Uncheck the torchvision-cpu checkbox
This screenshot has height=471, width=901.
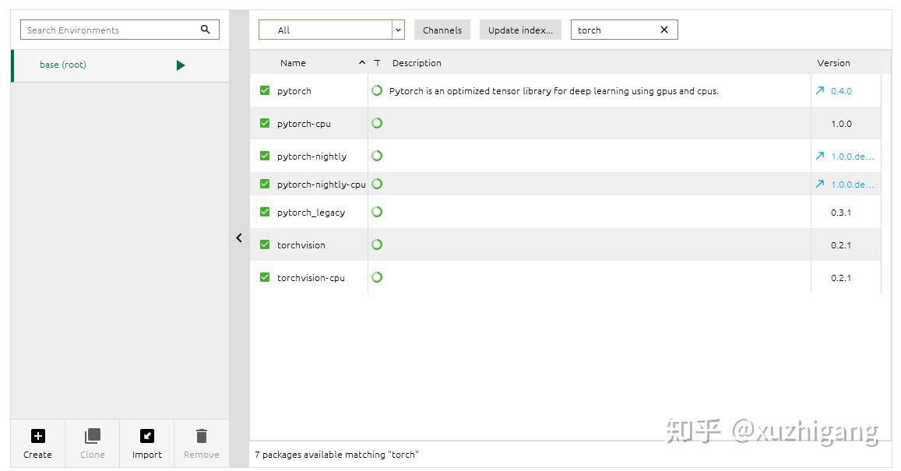(x=265, y=277)
